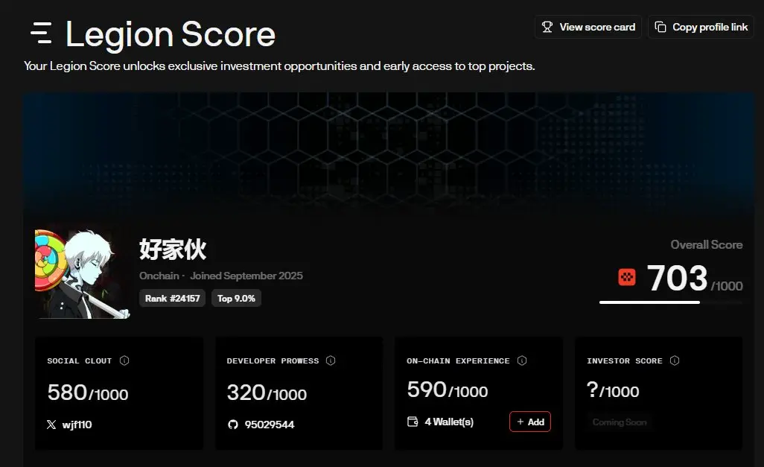Open the wjf110 X handle
The width and height of the screenshot is (764, 467).
tap(77, 425)
